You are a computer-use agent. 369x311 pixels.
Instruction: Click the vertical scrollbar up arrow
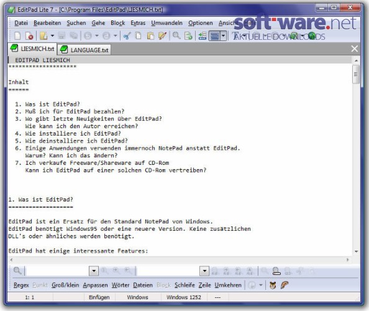[356, 60]
